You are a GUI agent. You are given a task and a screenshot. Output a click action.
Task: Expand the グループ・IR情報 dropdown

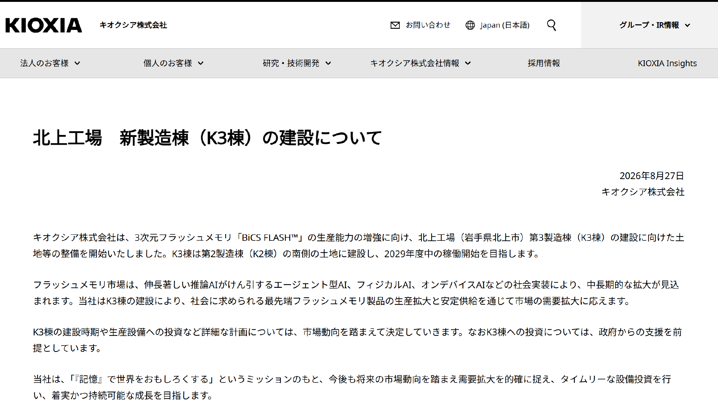click(655, 25)
